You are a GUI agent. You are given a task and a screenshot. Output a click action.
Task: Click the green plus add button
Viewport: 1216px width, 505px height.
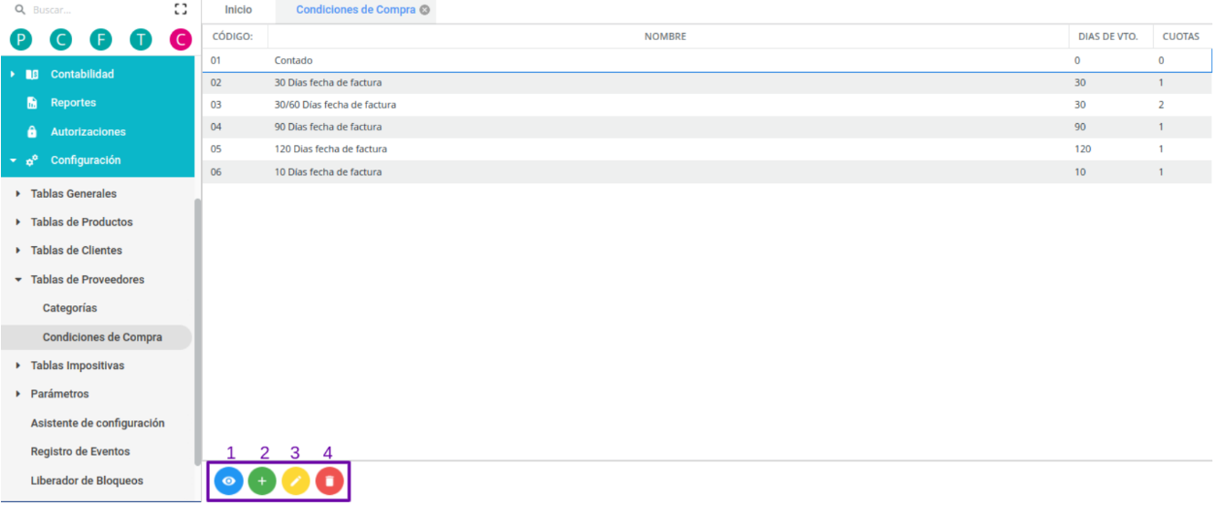pos(262,480)
